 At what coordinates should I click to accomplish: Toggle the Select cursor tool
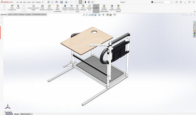80,2
